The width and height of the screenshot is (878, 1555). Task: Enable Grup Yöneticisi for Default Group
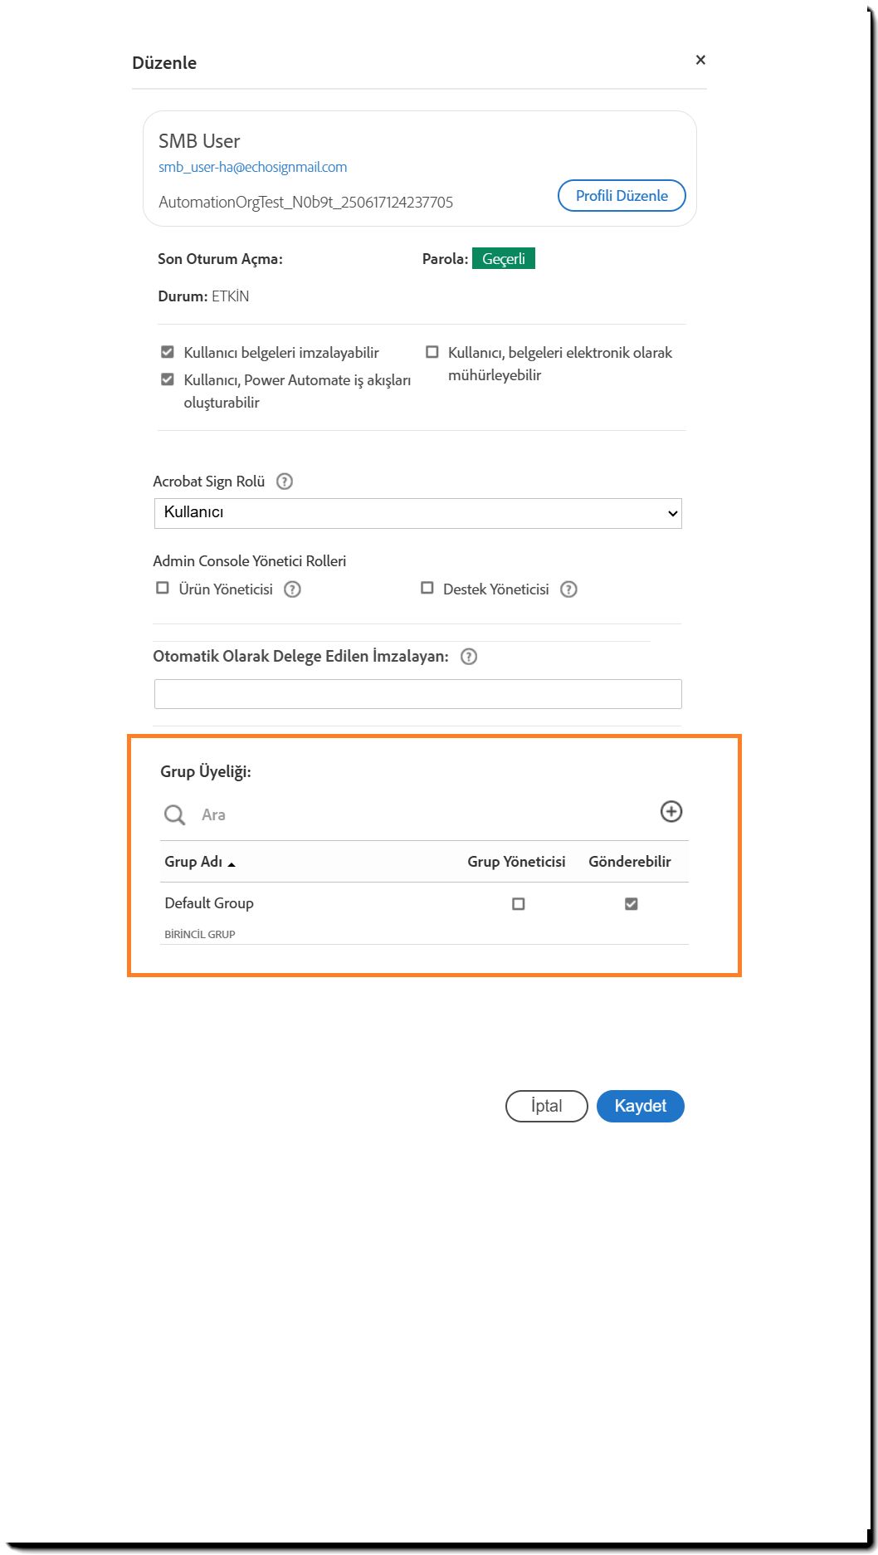pyautogui.click(x=519, y=903)
